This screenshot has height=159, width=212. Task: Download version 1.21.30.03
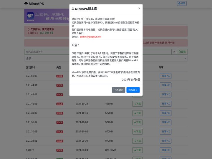(138, 132)
